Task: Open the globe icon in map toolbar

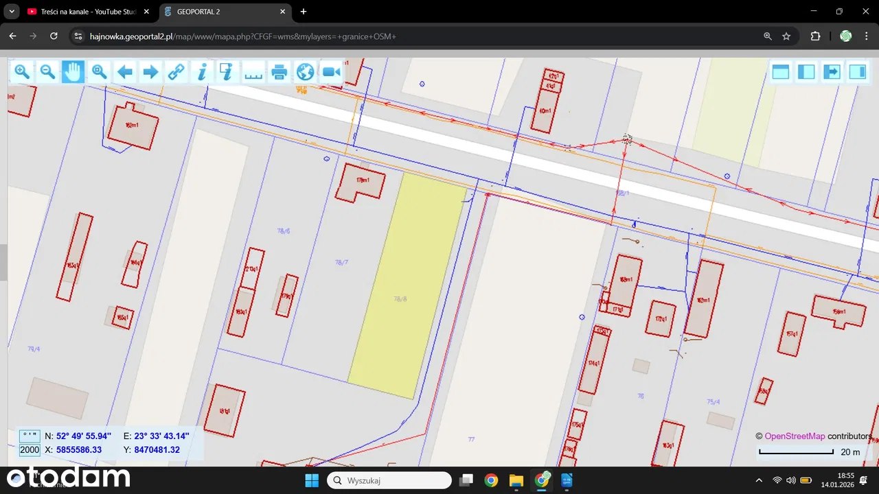Action: pyautogui.click(x=305, y=72)
